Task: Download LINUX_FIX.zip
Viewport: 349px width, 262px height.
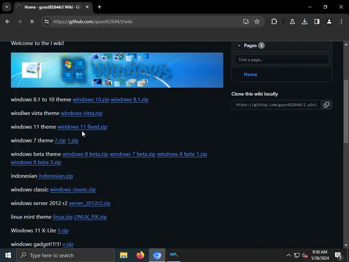Action: click(x=90, y=217)
